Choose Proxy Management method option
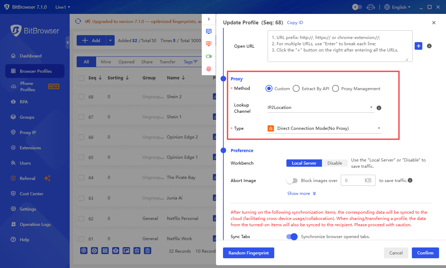 [336, 89]
